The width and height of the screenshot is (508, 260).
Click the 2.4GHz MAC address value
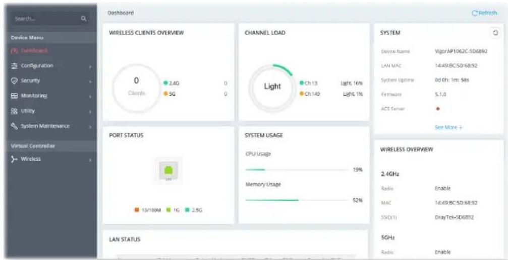456,203
